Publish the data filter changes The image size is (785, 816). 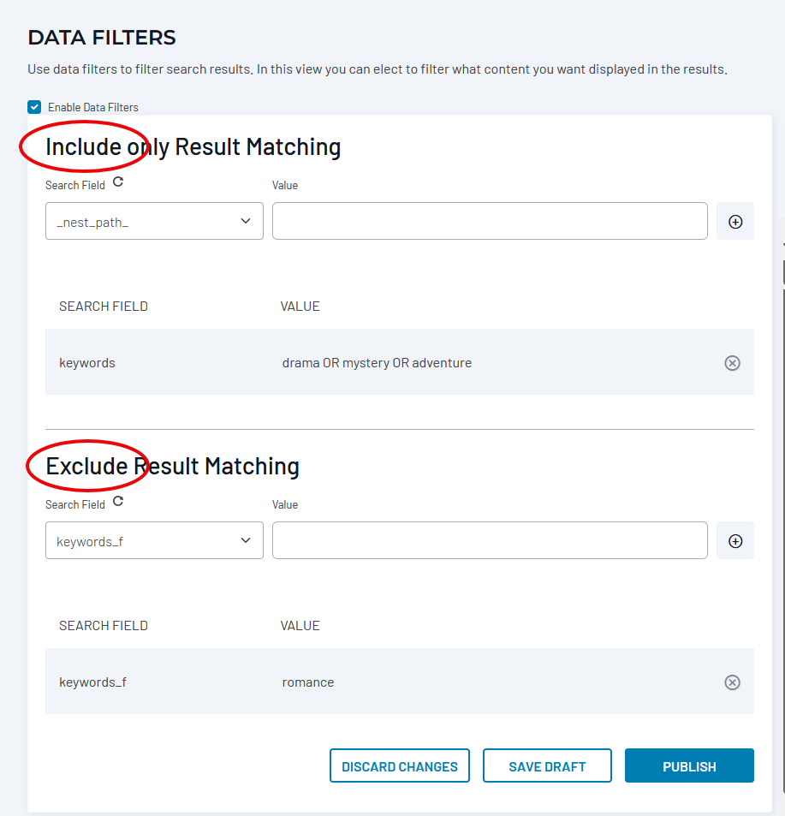(689, 766)
